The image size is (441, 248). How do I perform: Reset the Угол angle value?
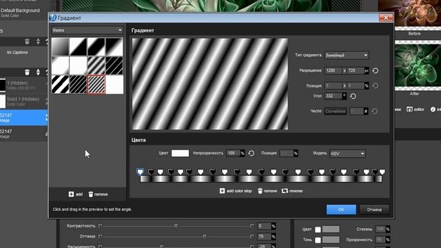(x=353, y=96)
